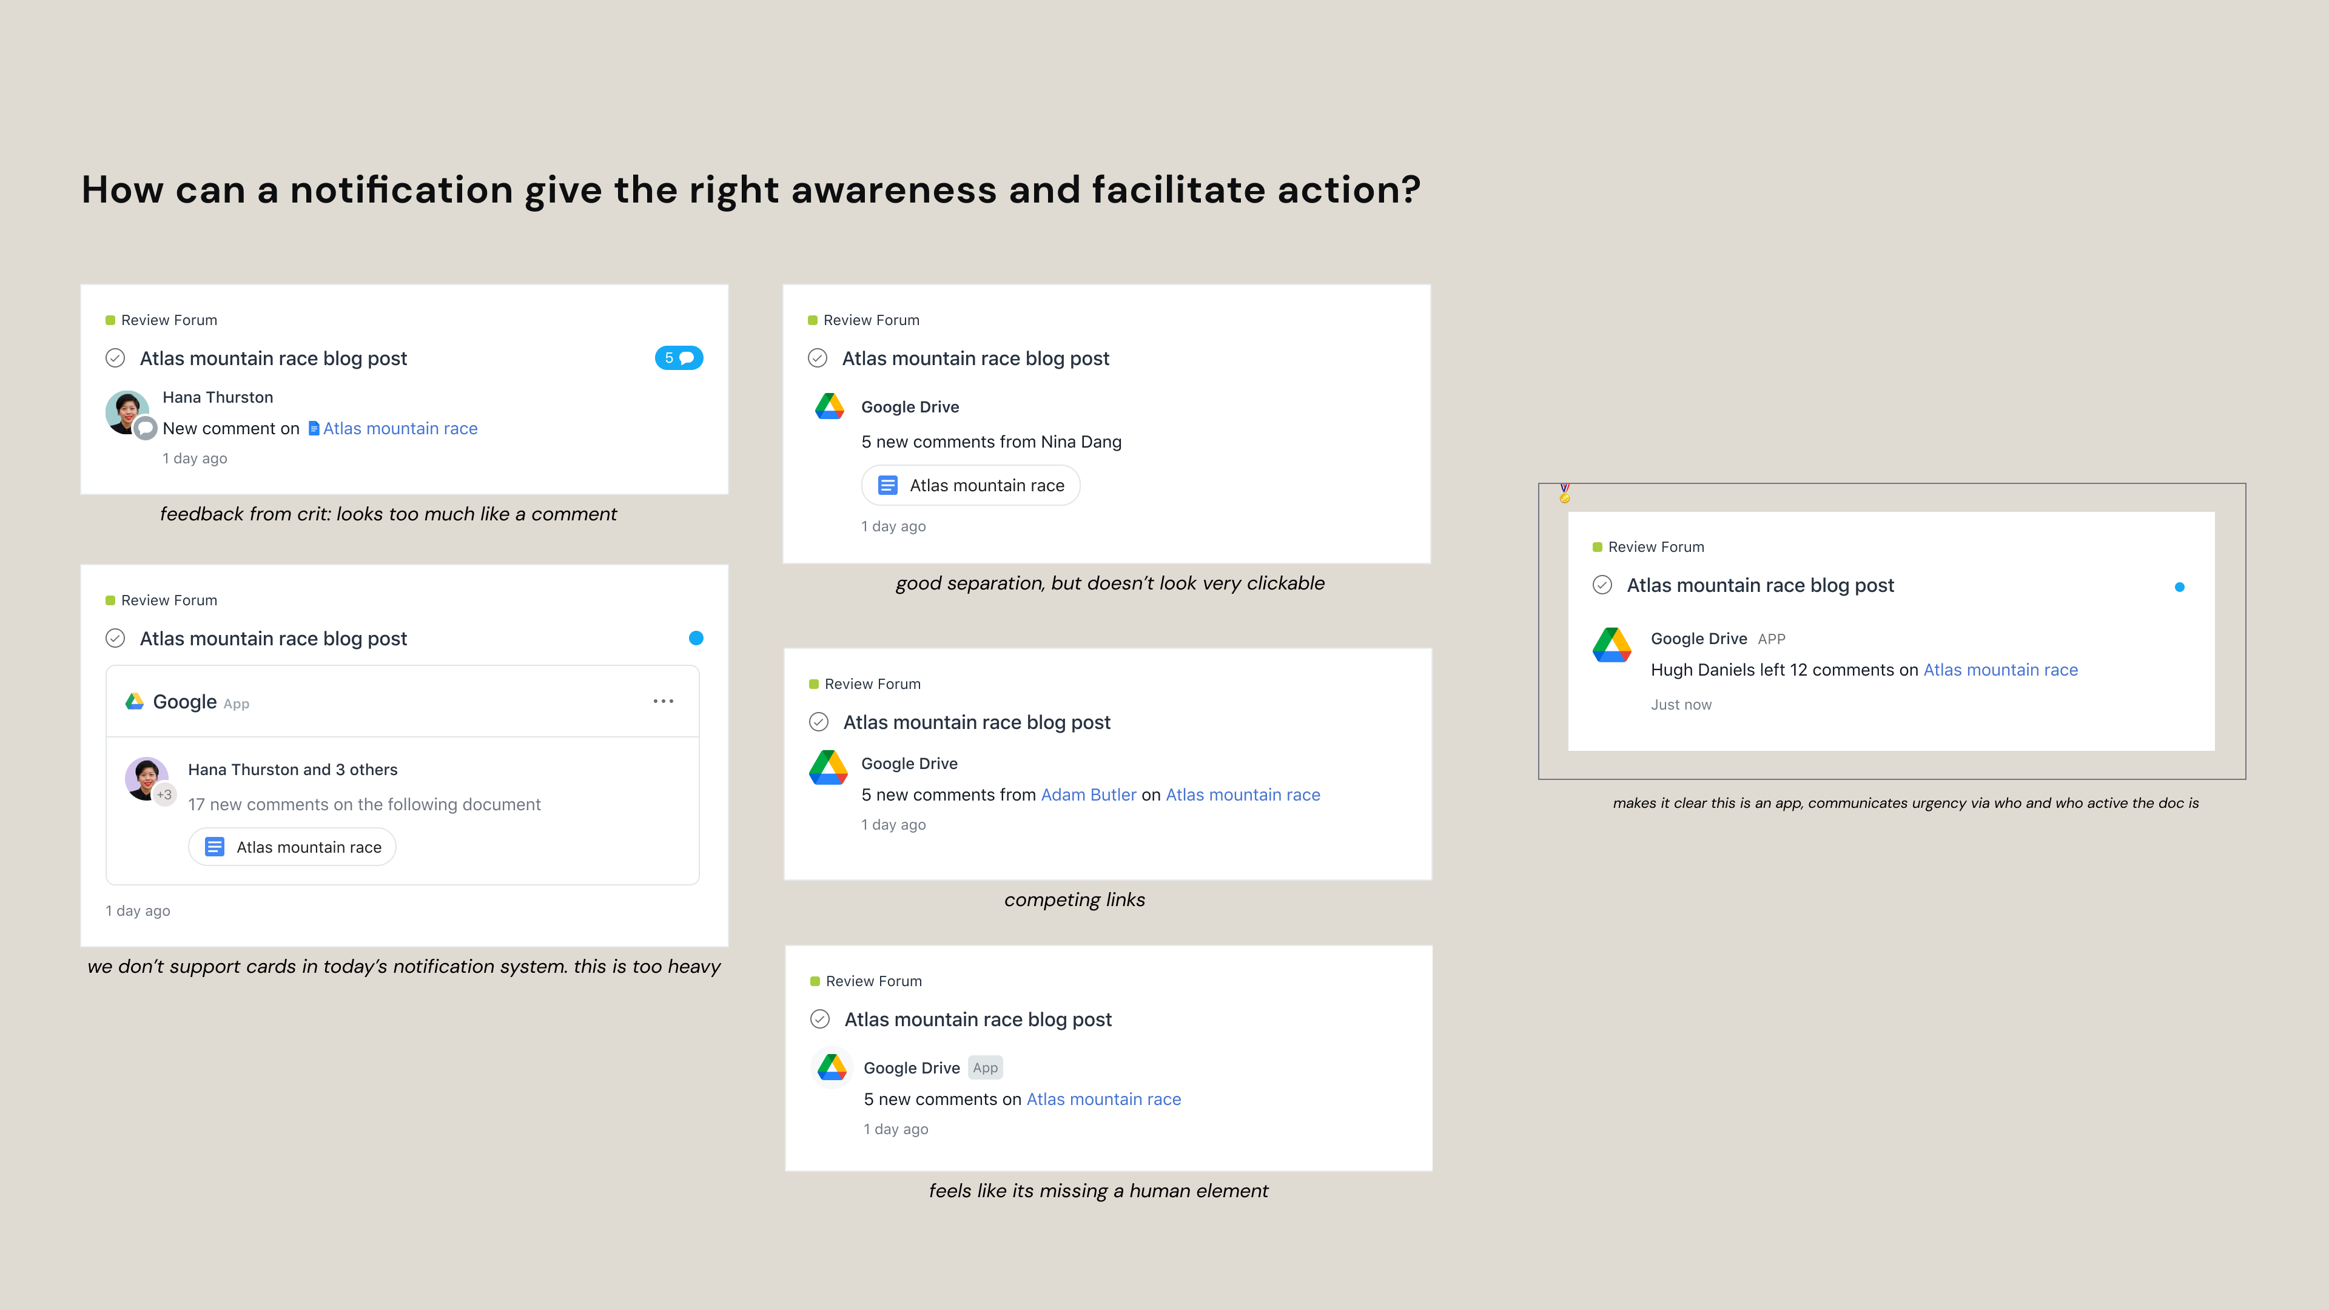The width and height of the screenshot is (2329, 1310).
Task: Click 'Review Forum' label in the Nina Dang card
Action: point(872,320)
